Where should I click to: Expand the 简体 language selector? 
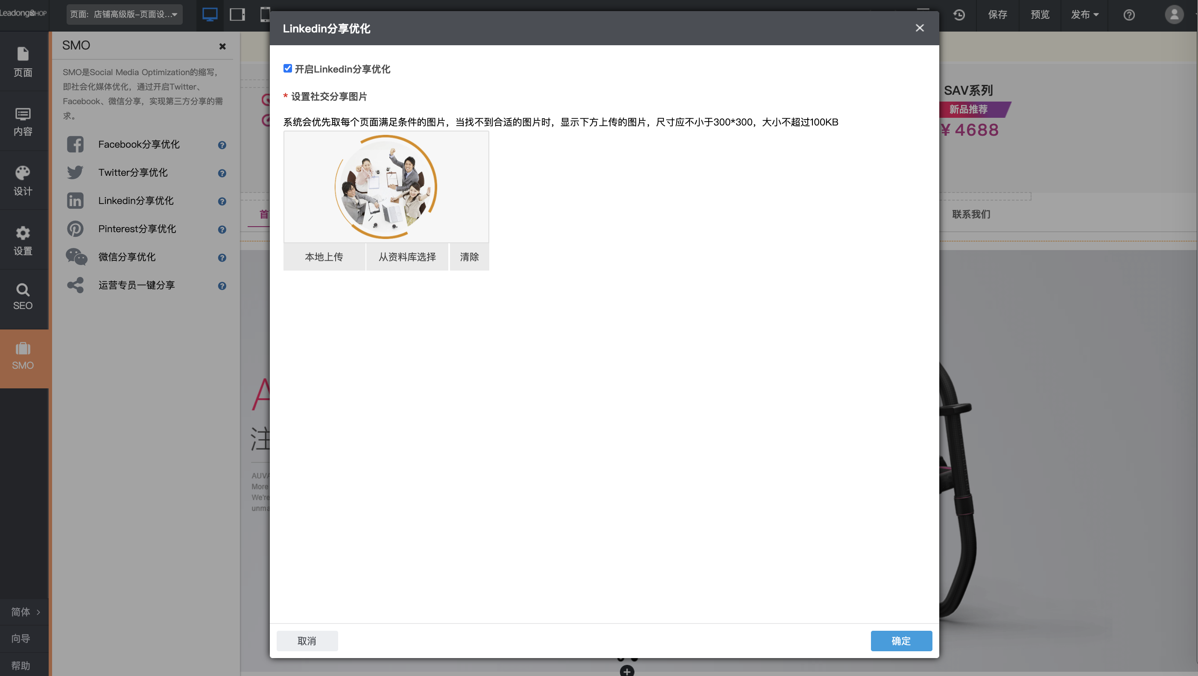pyautogui.click(x=24, y=612)
